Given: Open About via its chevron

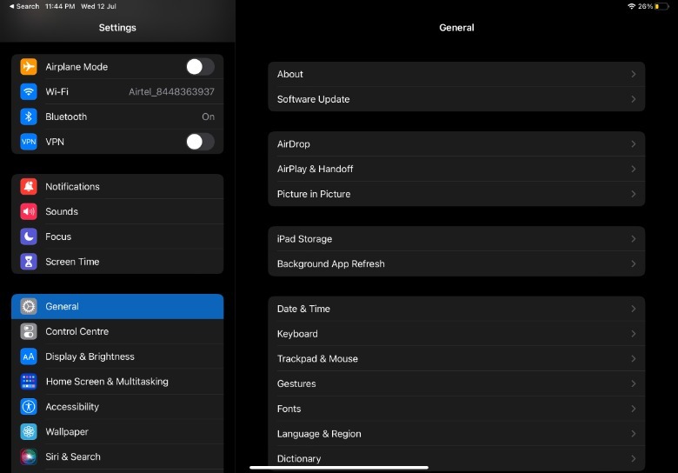Looking at the screenshot, I should [x=633, y=74].
